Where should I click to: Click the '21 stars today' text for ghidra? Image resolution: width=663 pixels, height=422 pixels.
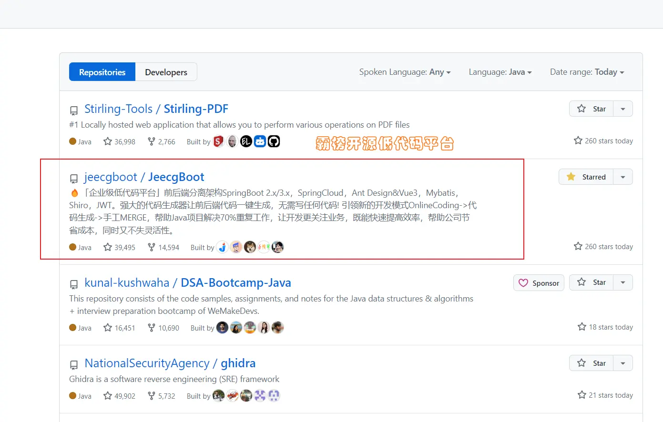(x=605, y=395)
